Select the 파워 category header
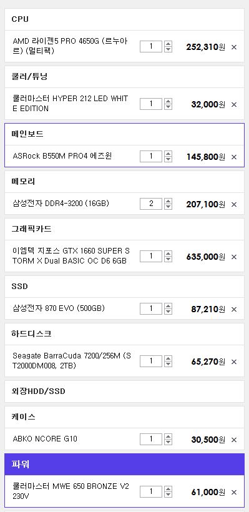The image size is (249, 512). tap(124, 465)
